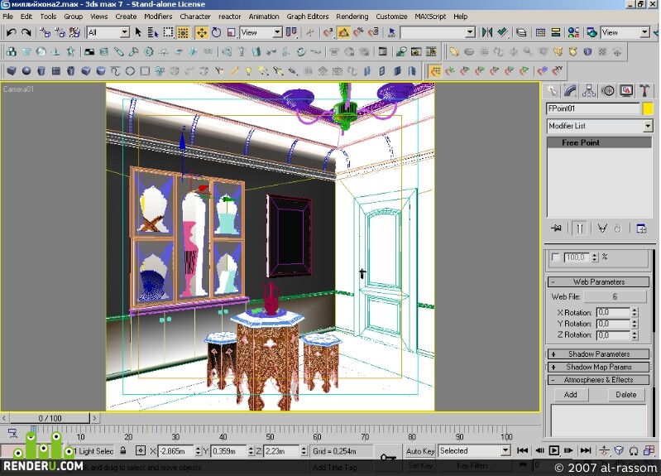
Task: Open the Modifiers menu
Action: pos(158,17)
